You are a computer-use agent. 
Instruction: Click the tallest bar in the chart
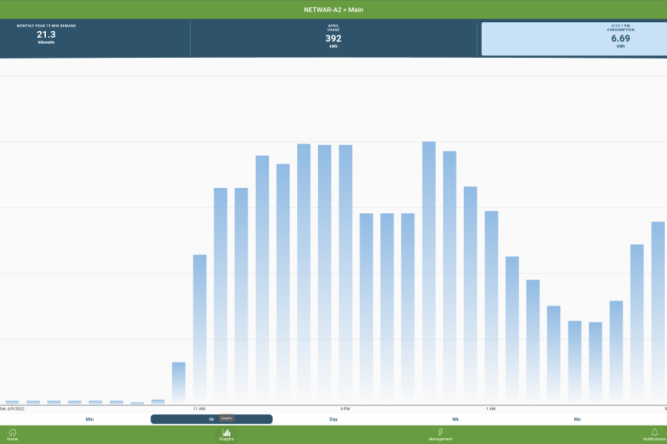(x=428, y=274)
